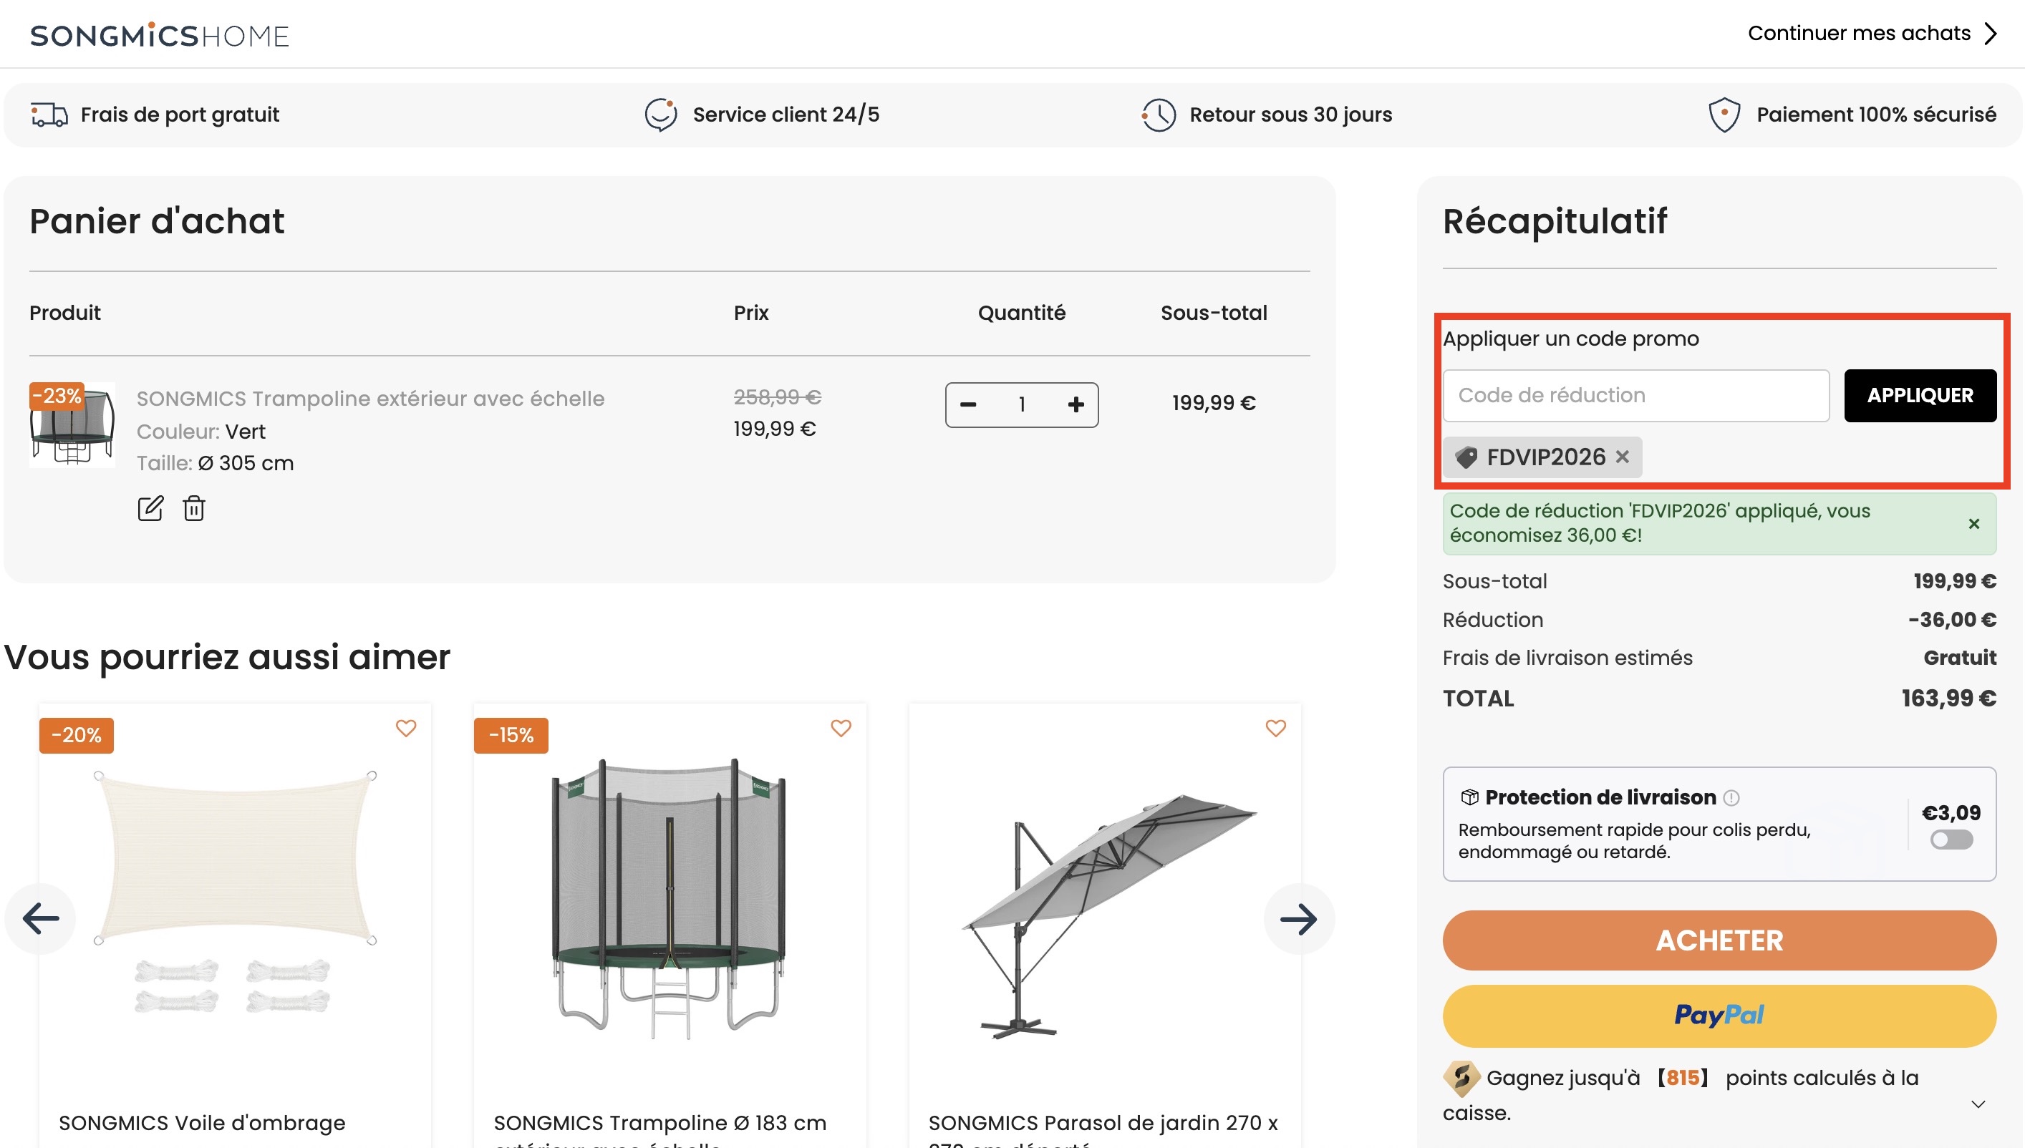2025x1148 pixels.
Task: Click the free shipping truck icon
Action: [49, 115]
